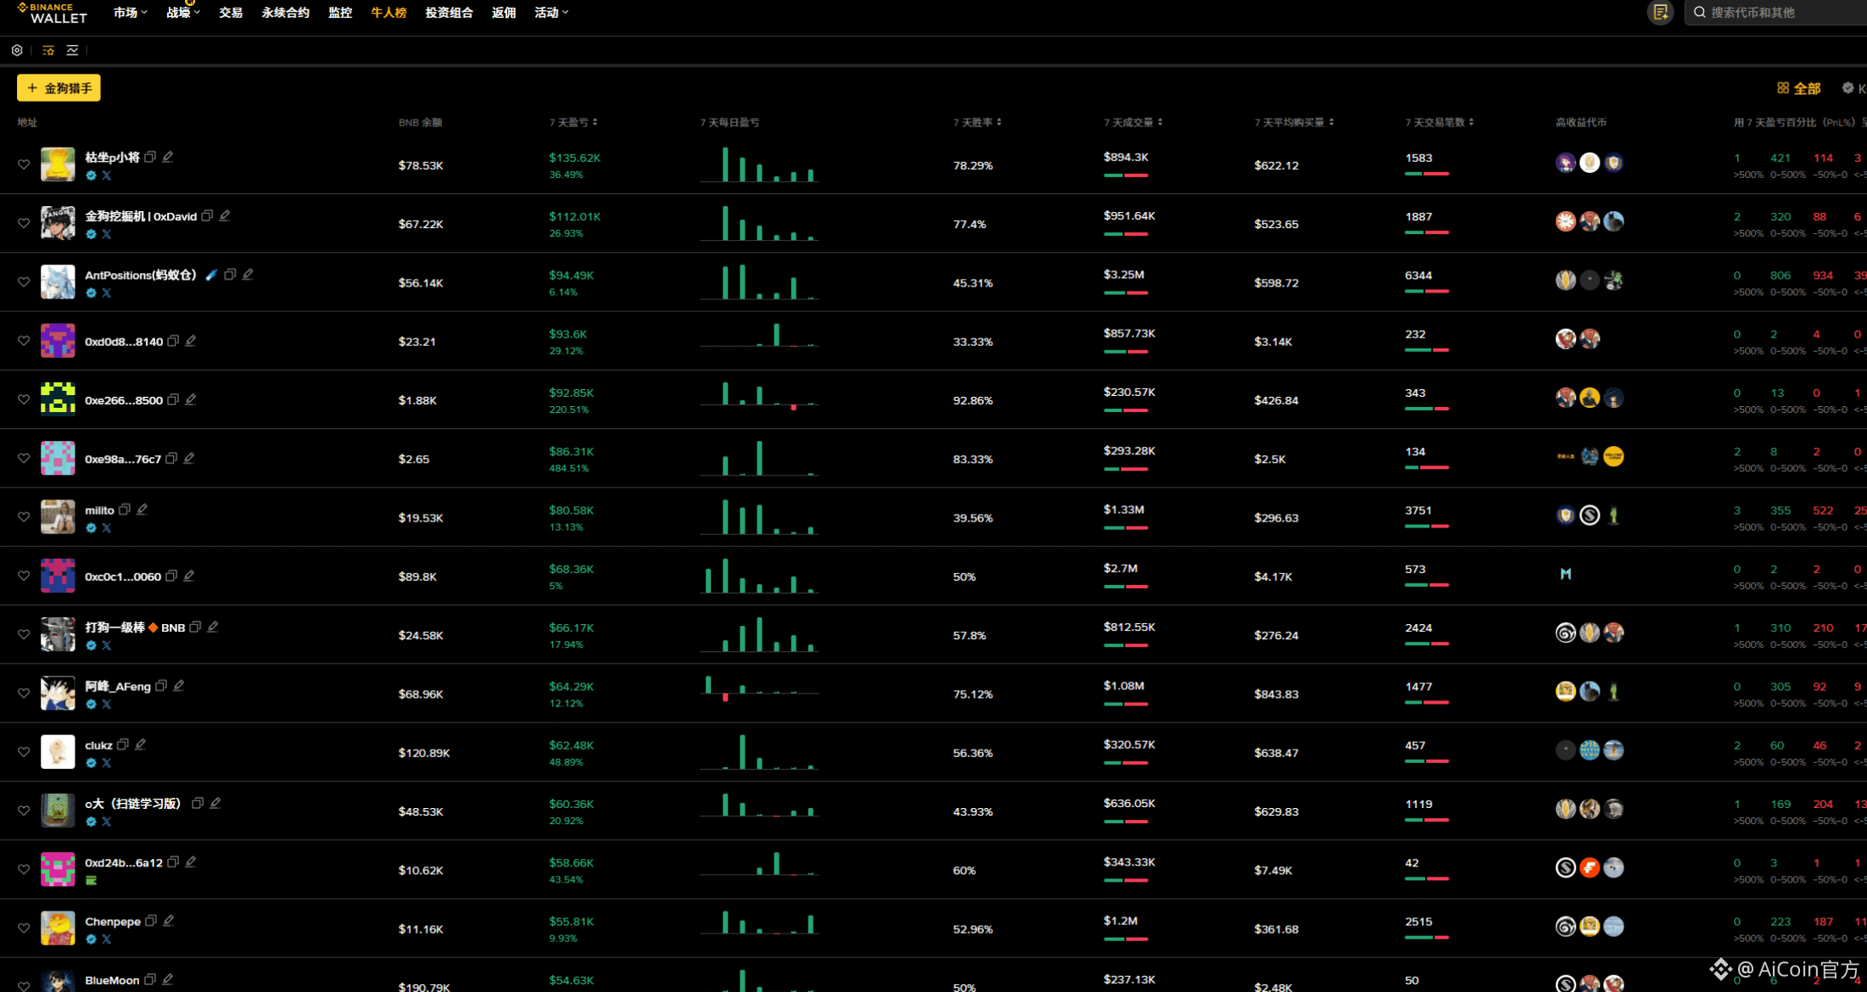
Task: Open X profile link of clukz
Action: point(107,763)
